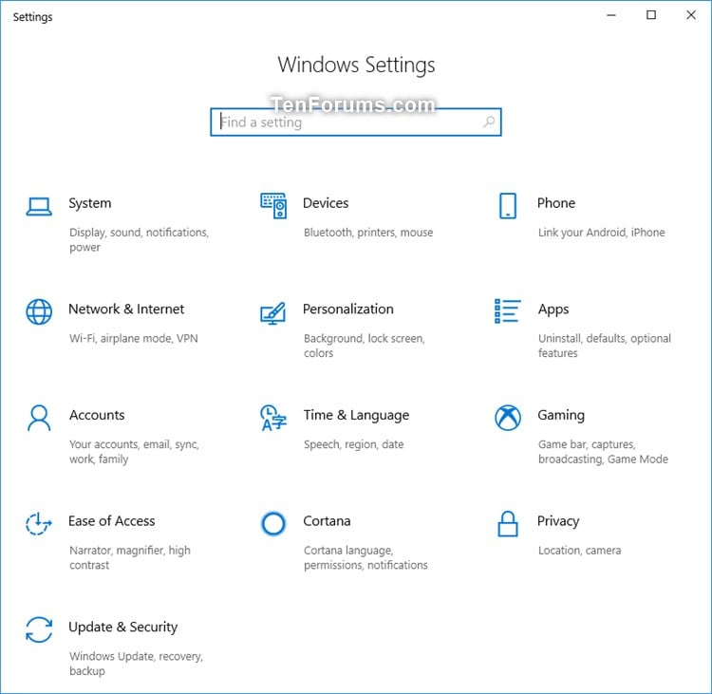Click the Update & Security refresh icon
Viewport: 712px width, 694px height.
click(x=39, y=629)
